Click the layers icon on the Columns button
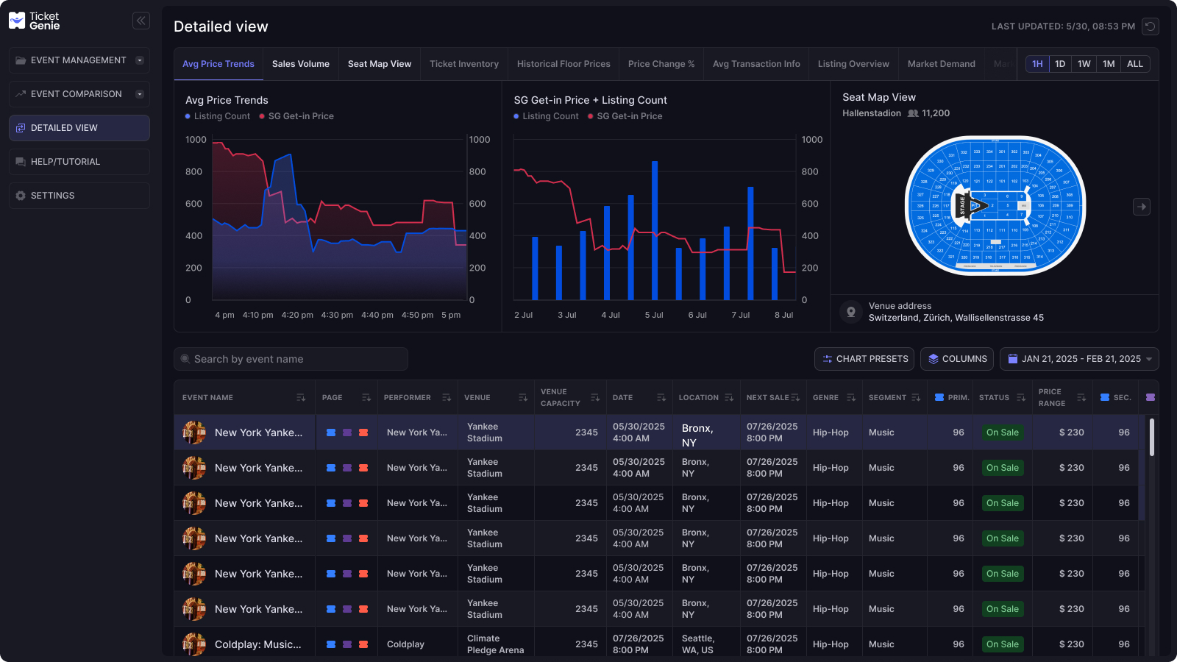This screenshot has height=662, width=1177. [x=932, y=359]
